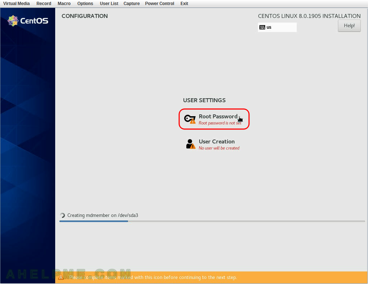
Task: Click the spinner next to Creating mdmember
Action: [62, 216]
